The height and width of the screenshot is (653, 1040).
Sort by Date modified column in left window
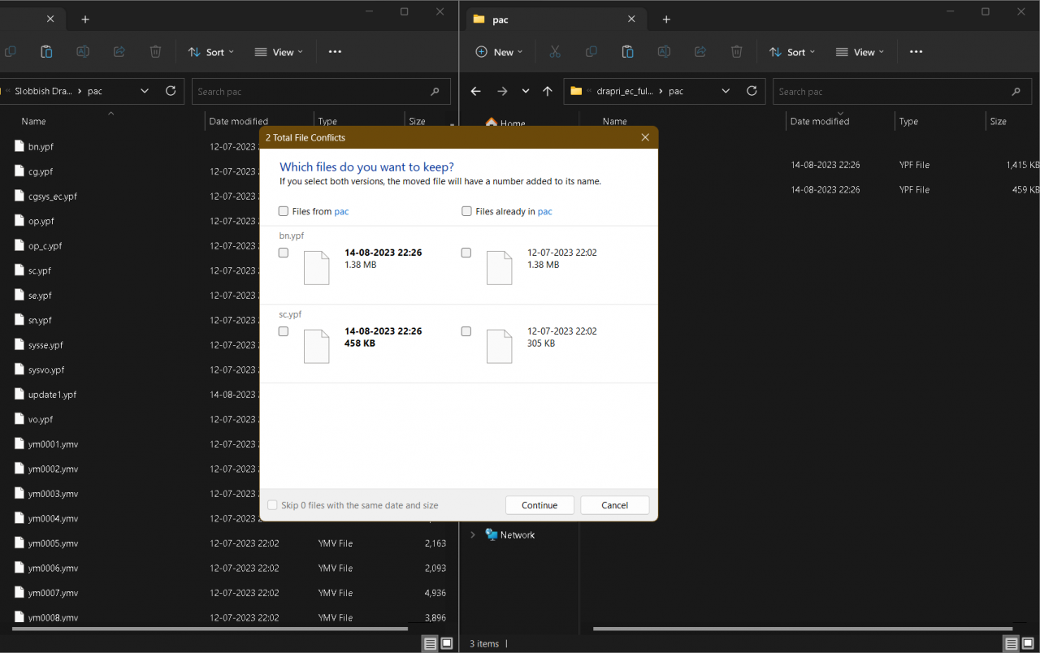pyautogui.click(x=239, y=122)
